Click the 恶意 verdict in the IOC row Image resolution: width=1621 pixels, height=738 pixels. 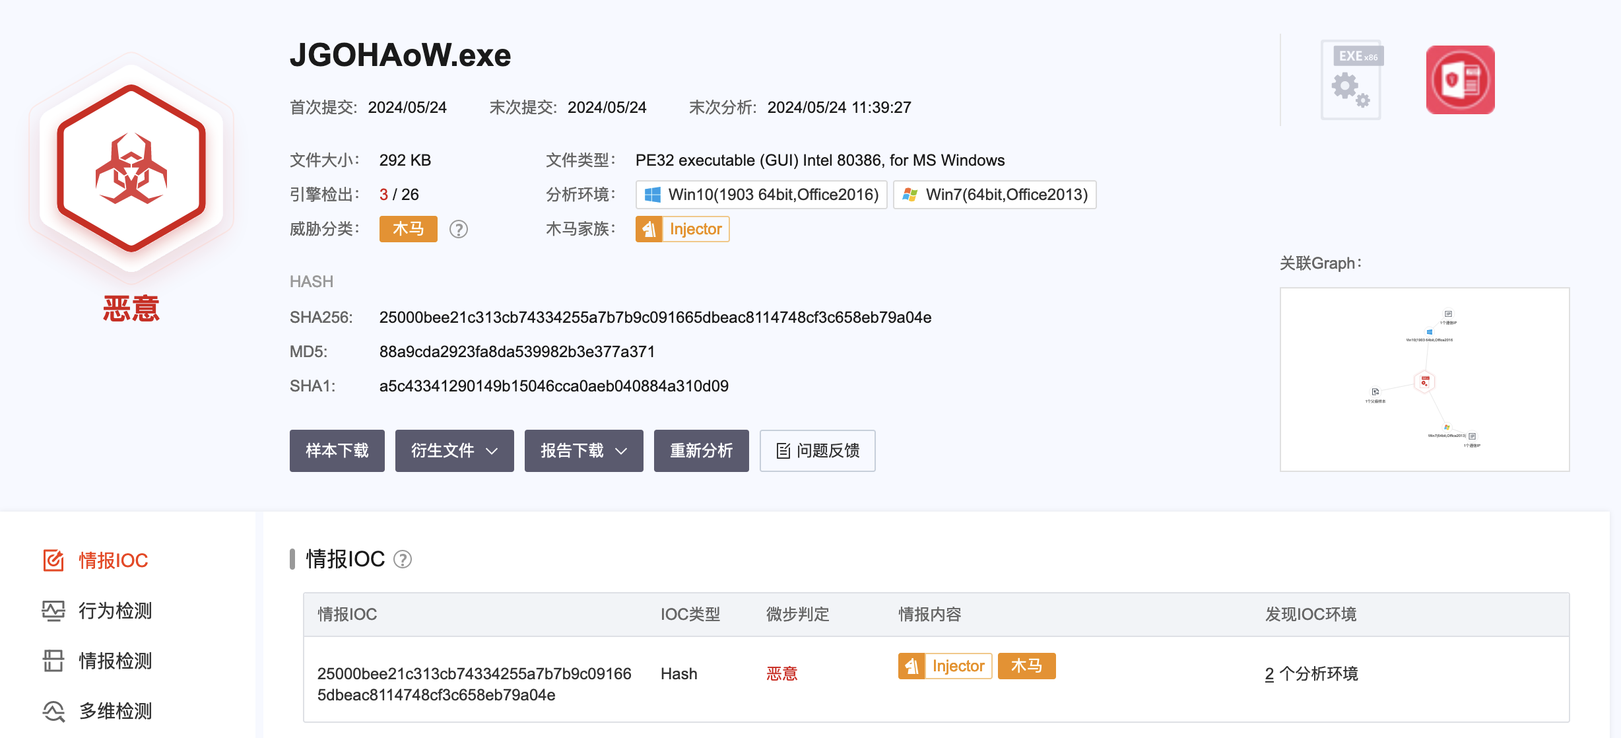tap(782, 674)
